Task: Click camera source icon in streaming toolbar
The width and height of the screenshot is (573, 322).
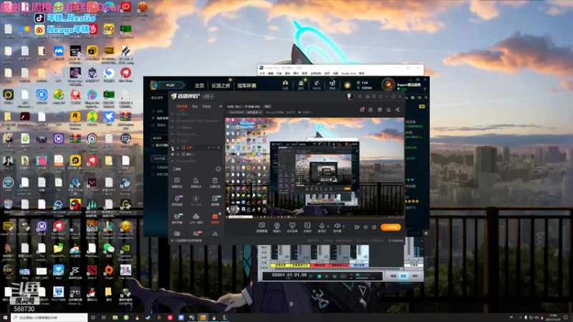Action: [x=277, y=225]
